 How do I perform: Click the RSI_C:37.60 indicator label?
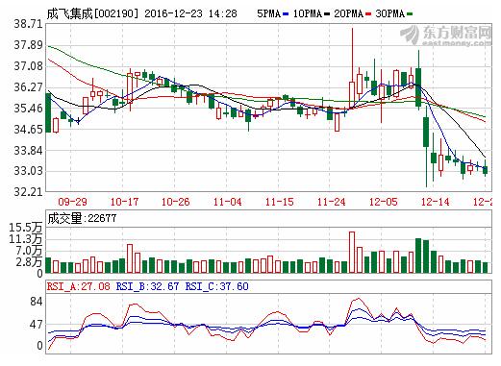click(x=217, y=286)
